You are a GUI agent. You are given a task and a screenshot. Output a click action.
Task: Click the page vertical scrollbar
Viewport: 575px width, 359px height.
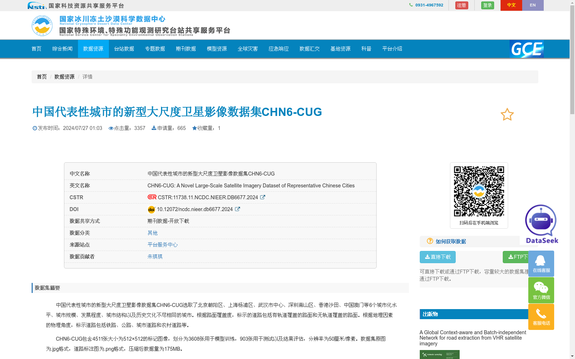(572, 60)
